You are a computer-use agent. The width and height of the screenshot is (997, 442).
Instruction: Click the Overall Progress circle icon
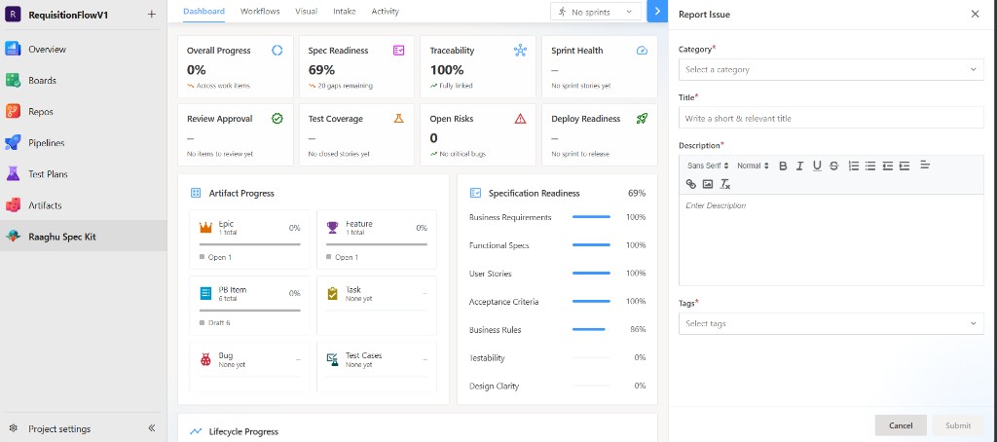click(277, 51)
